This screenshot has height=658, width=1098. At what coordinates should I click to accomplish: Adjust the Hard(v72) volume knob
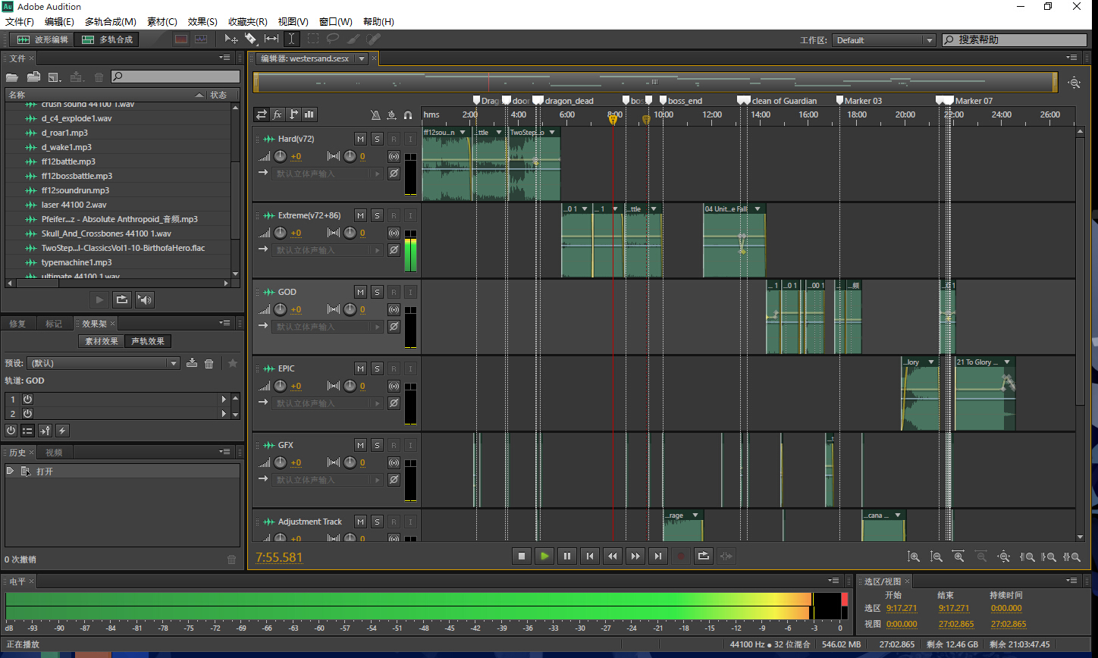(281, 156)
